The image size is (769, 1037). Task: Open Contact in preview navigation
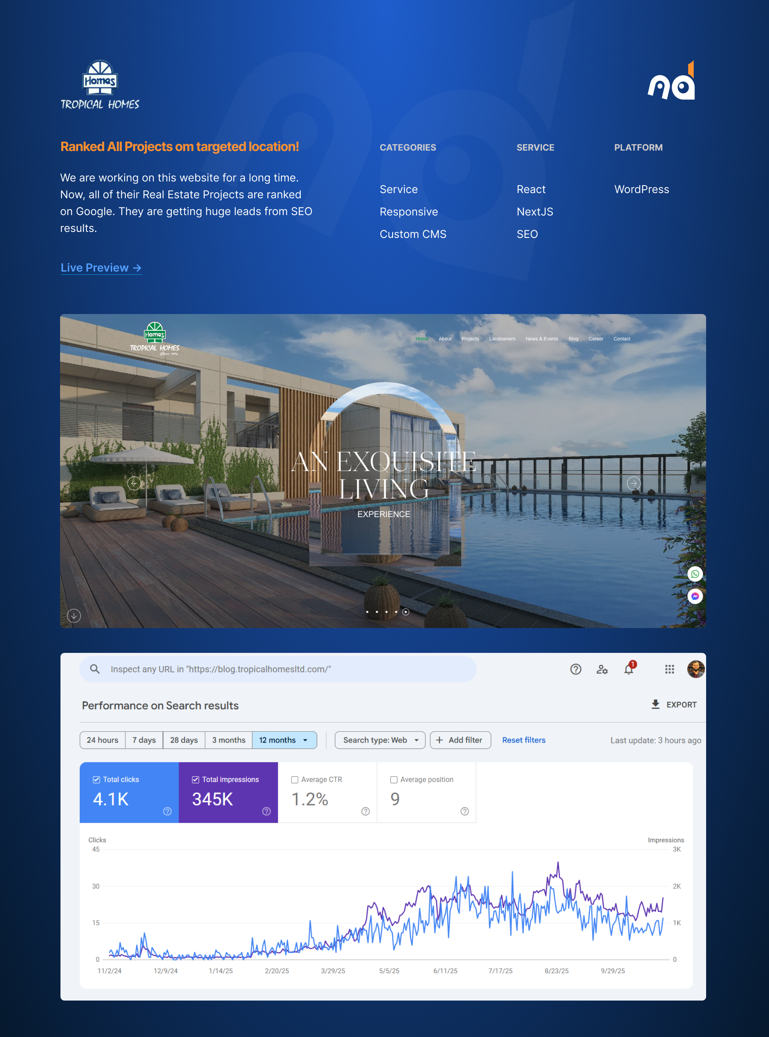622,339
